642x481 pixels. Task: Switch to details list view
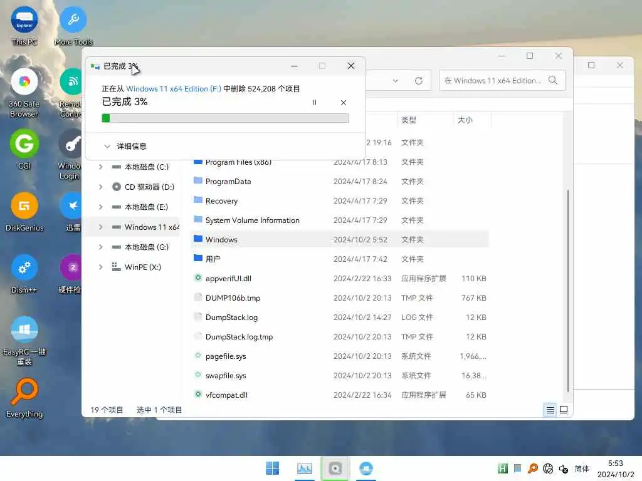coord(550,410)
